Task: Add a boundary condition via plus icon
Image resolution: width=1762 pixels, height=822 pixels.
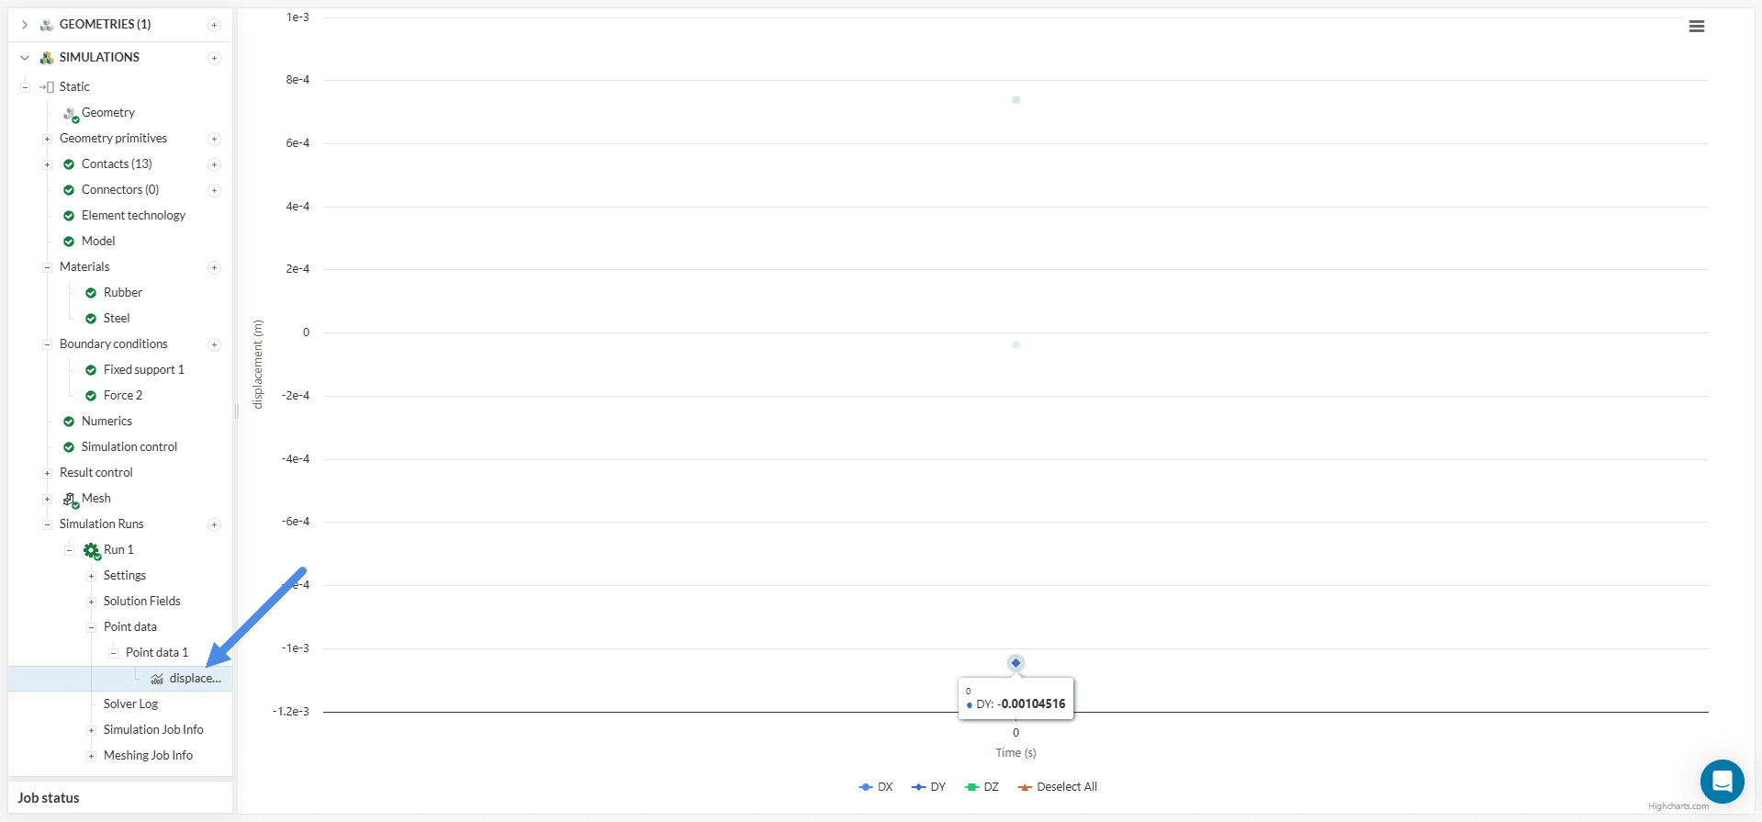Action: [x=214, y=344]
